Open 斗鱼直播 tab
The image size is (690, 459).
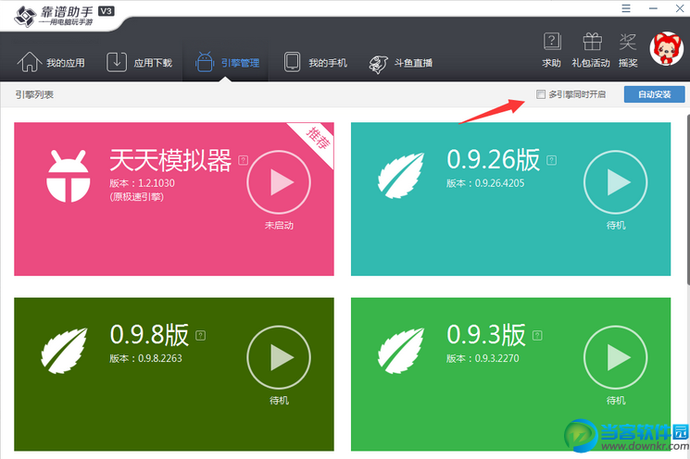(x=400, y=63)
